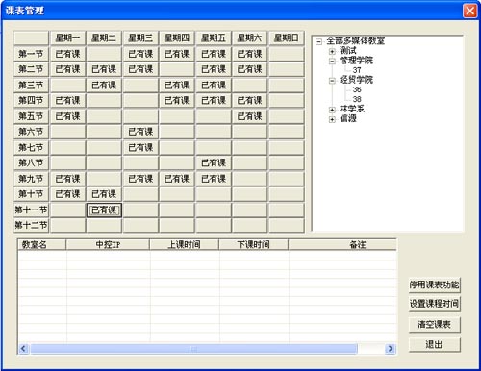481x371 pixels.
Task: Expand the 林学系 tree node
Action: pyautogui.click(x=332, y=110)
